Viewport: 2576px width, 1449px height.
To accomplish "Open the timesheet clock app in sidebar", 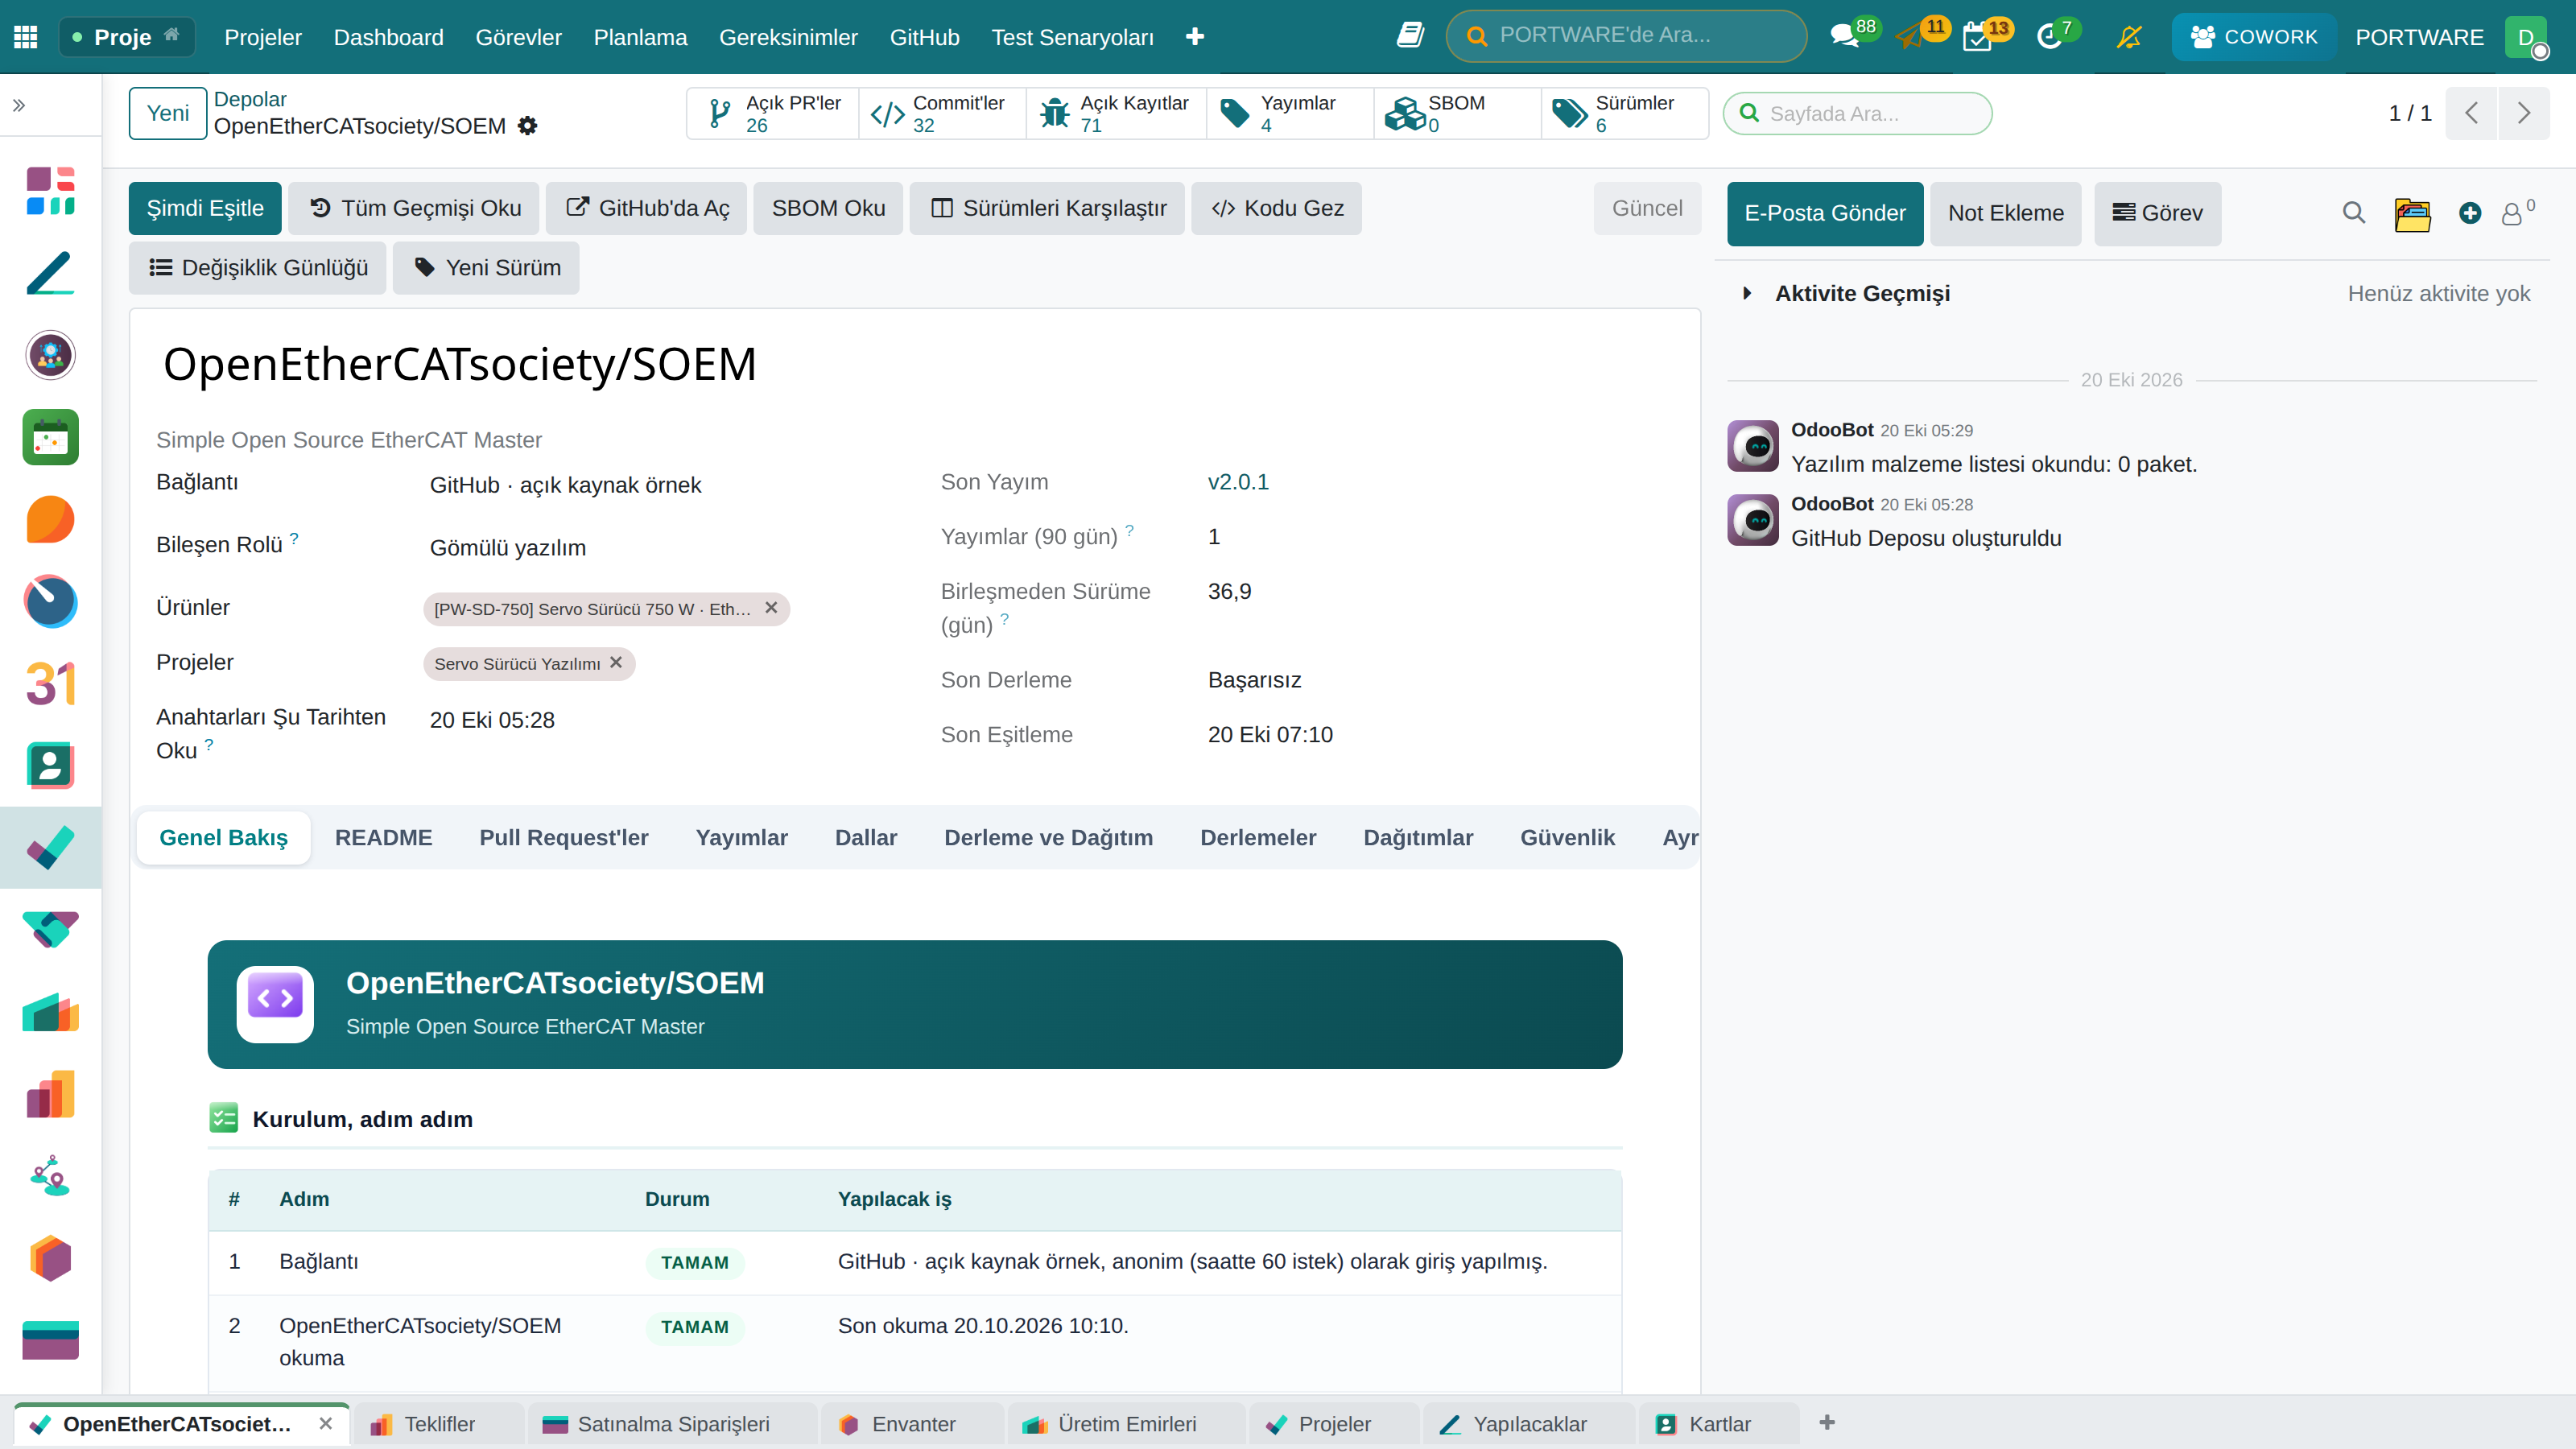I will pyautogui.click(x=50, y=601).
